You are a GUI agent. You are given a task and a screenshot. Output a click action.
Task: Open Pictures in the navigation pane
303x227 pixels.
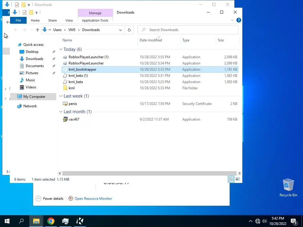32,73
